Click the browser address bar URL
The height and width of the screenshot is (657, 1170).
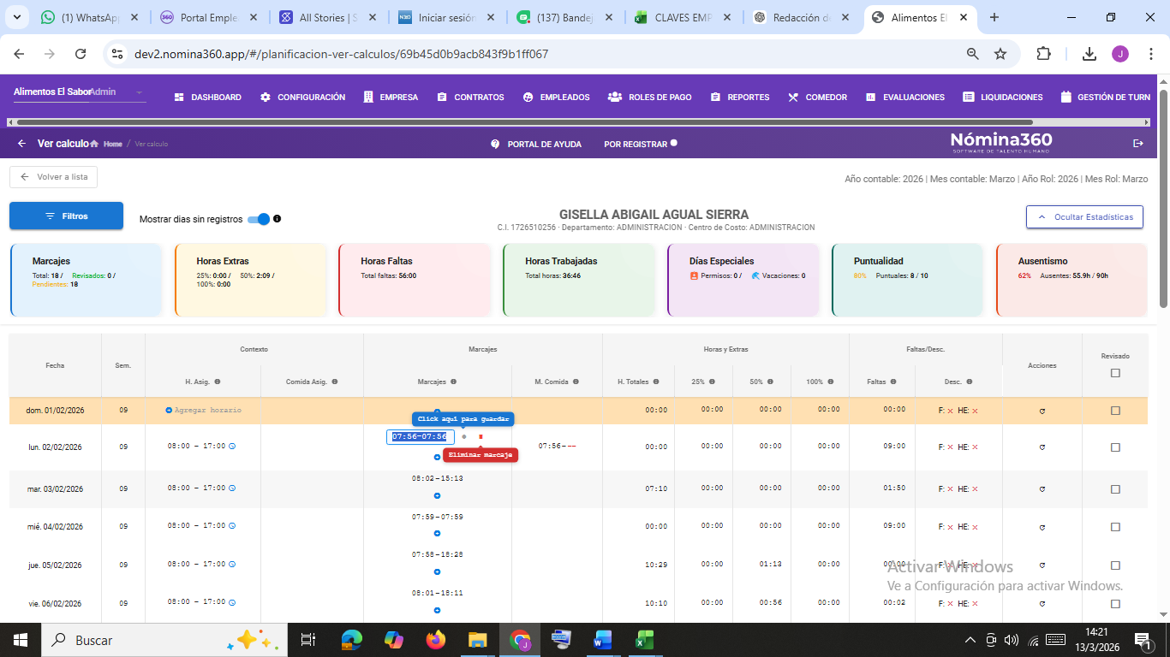click(x=341, y=54)
